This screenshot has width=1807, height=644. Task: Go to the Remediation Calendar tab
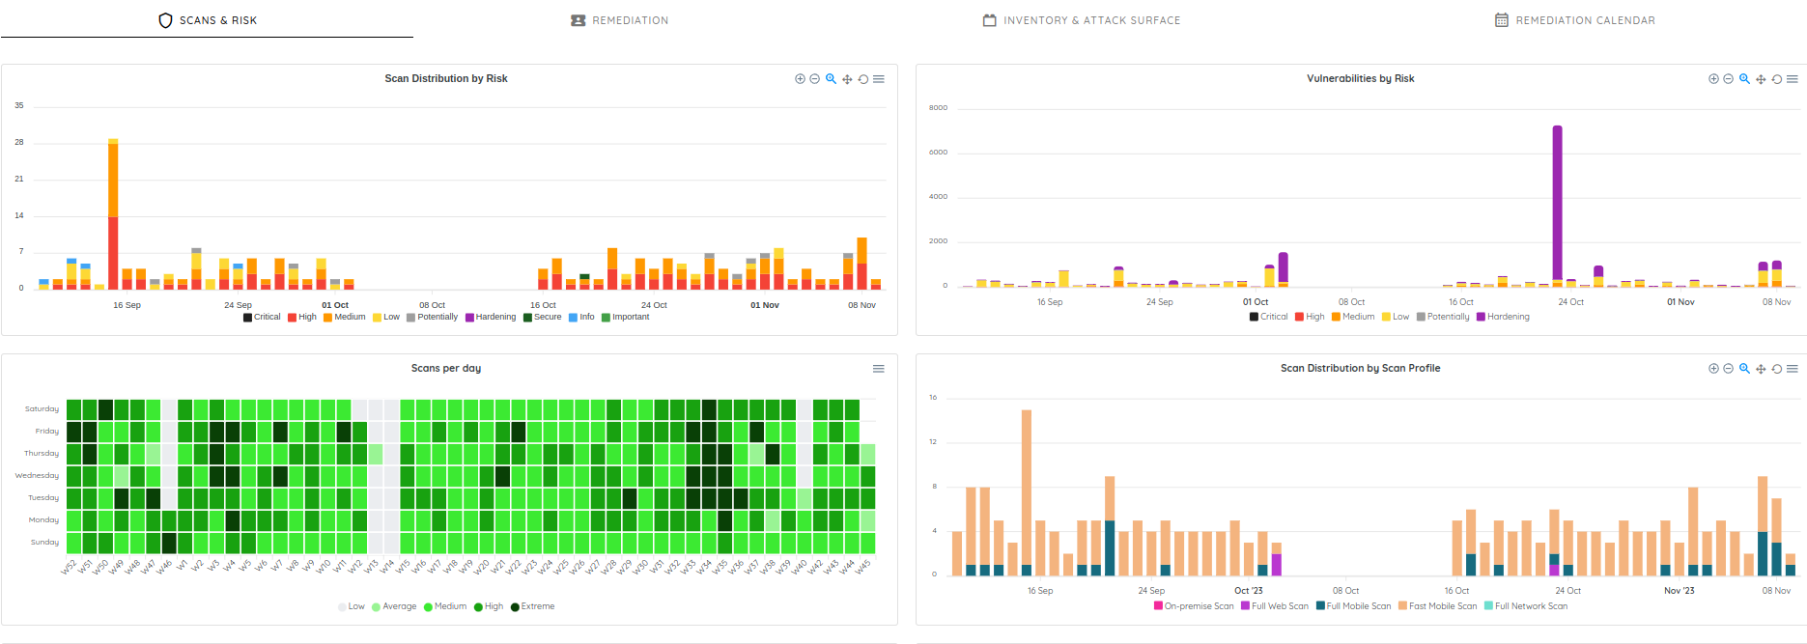(x=1575, y=20)
